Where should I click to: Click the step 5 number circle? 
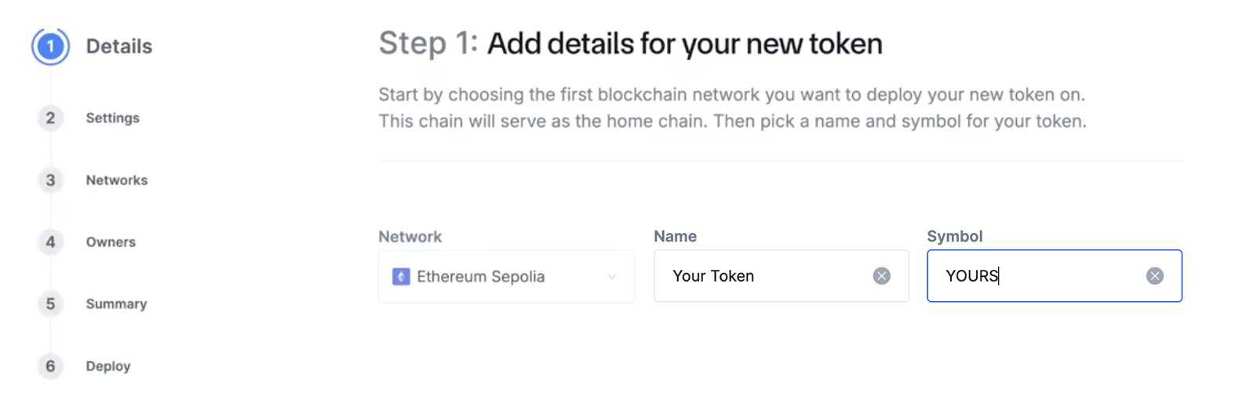50,304
